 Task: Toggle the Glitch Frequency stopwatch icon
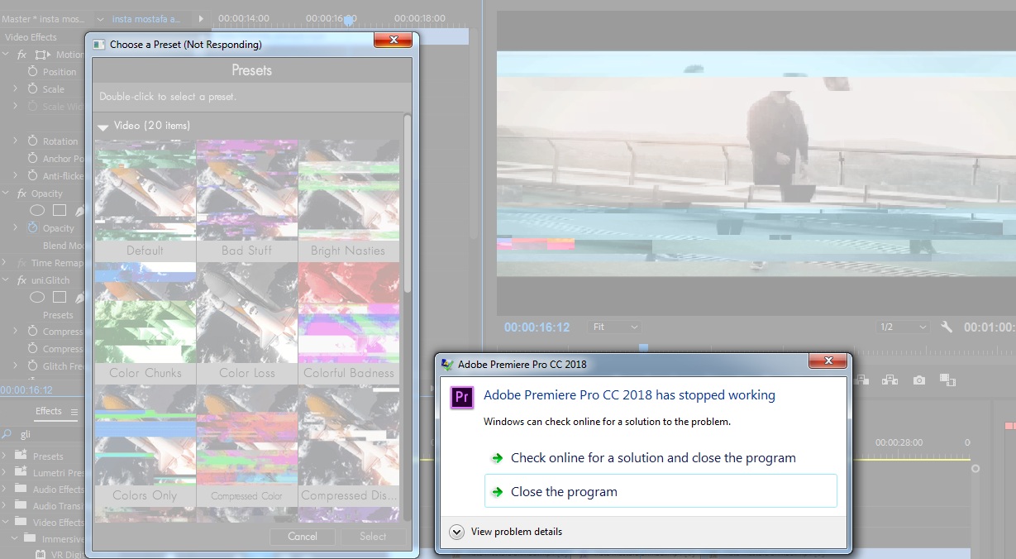click(x=33, y=366)
